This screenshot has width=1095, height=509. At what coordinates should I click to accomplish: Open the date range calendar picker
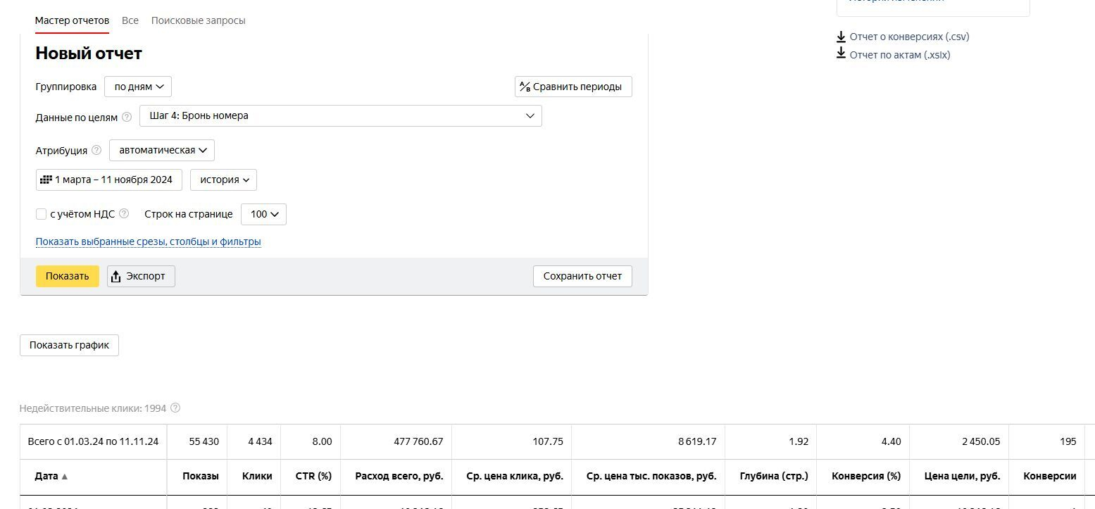point(109,180)
